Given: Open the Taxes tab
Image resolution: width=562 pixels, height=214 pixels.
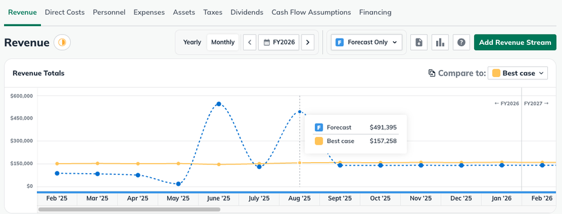Looking at the screenshot, I should coord(213,12).
